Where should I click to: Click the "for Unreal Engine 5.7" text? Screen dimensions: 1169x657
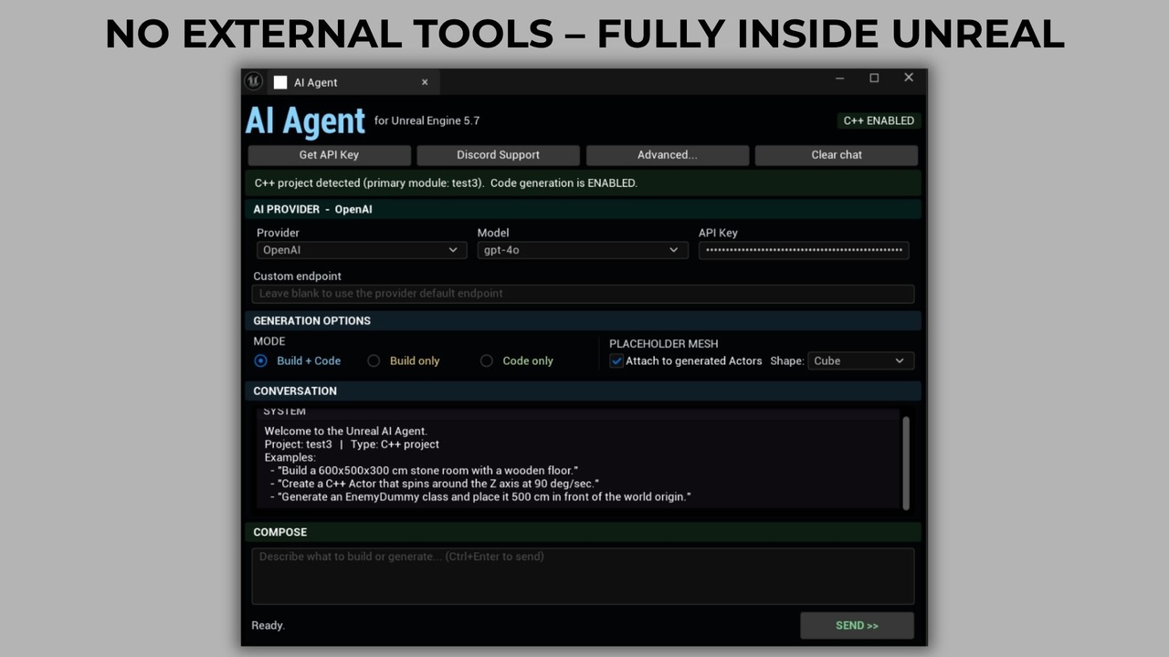coord(427,120)
